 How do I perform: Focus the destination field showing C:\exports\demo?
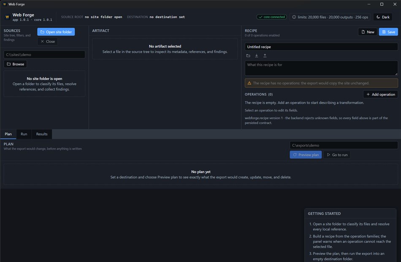pos(344,145)
